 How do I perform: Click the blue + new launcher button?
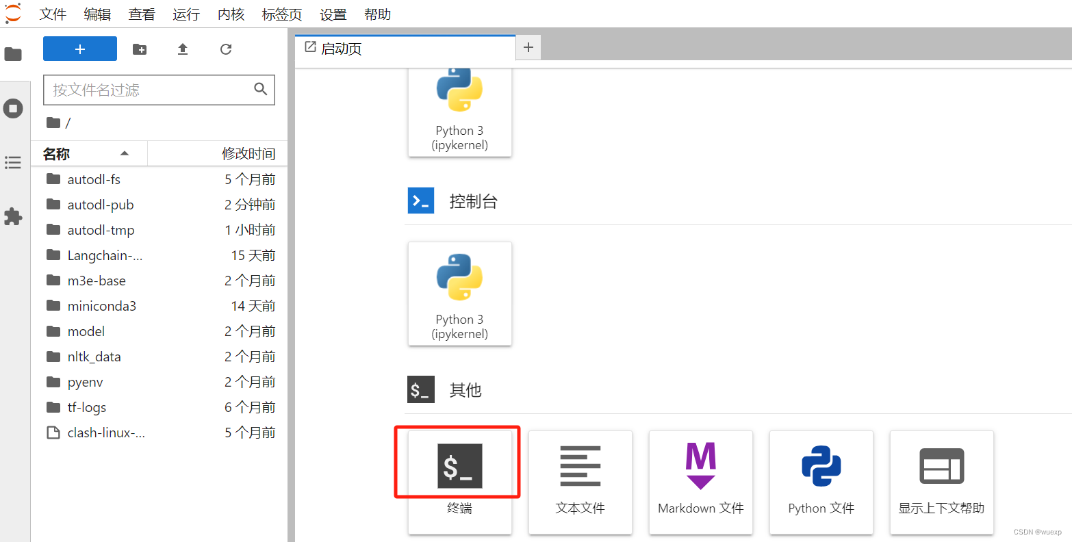tap(79, 49)
